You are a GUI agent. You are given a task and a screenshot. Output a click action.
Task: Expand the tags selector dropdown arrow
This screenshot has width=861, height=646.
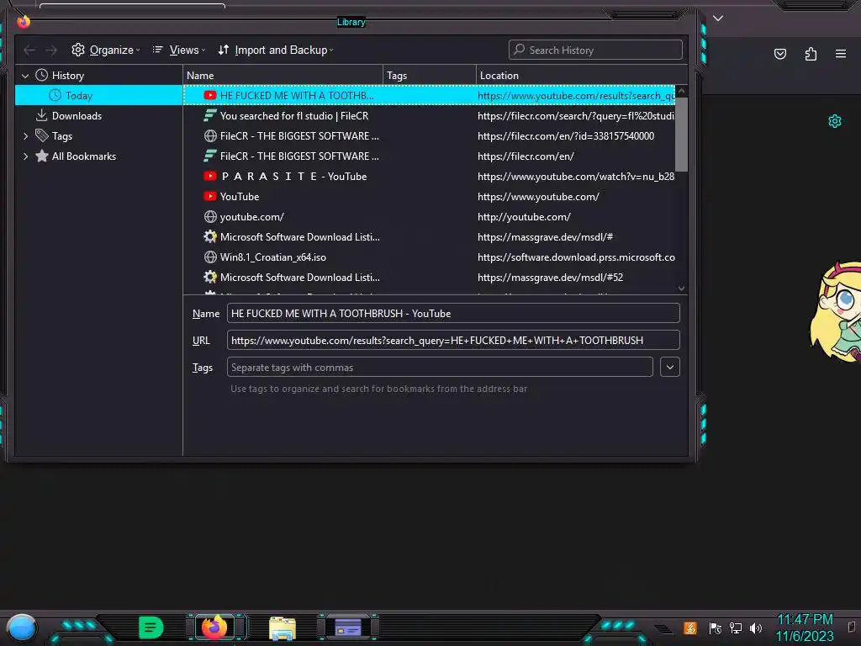[670, 367]
